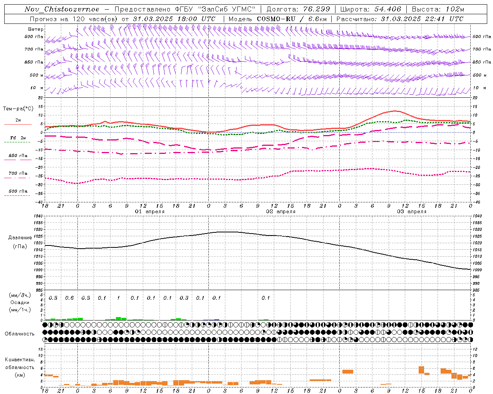Click the latitude value 'Широта: 54.406'

point(371,9)
